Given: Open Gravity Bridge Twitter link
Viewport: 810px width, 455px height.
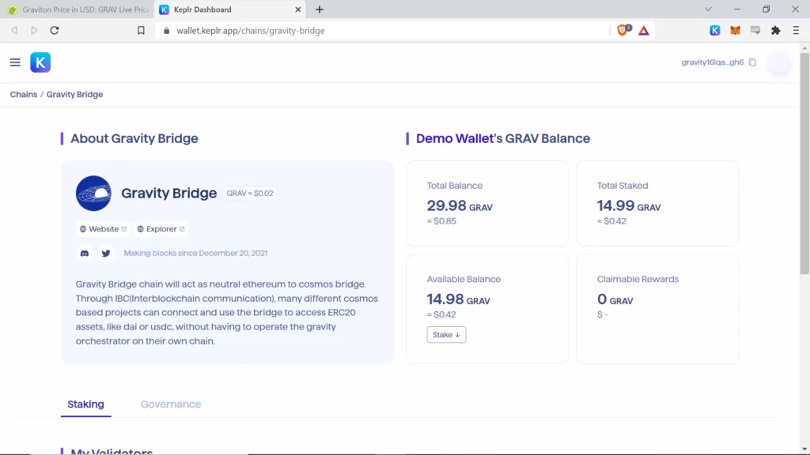Looking at the screenshot, I should (106, 254).
